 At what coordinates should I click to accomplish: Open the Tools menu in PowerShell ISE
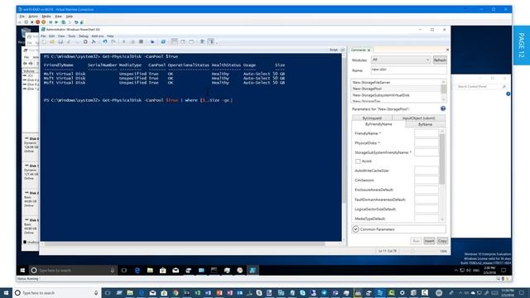pos(72,36)
